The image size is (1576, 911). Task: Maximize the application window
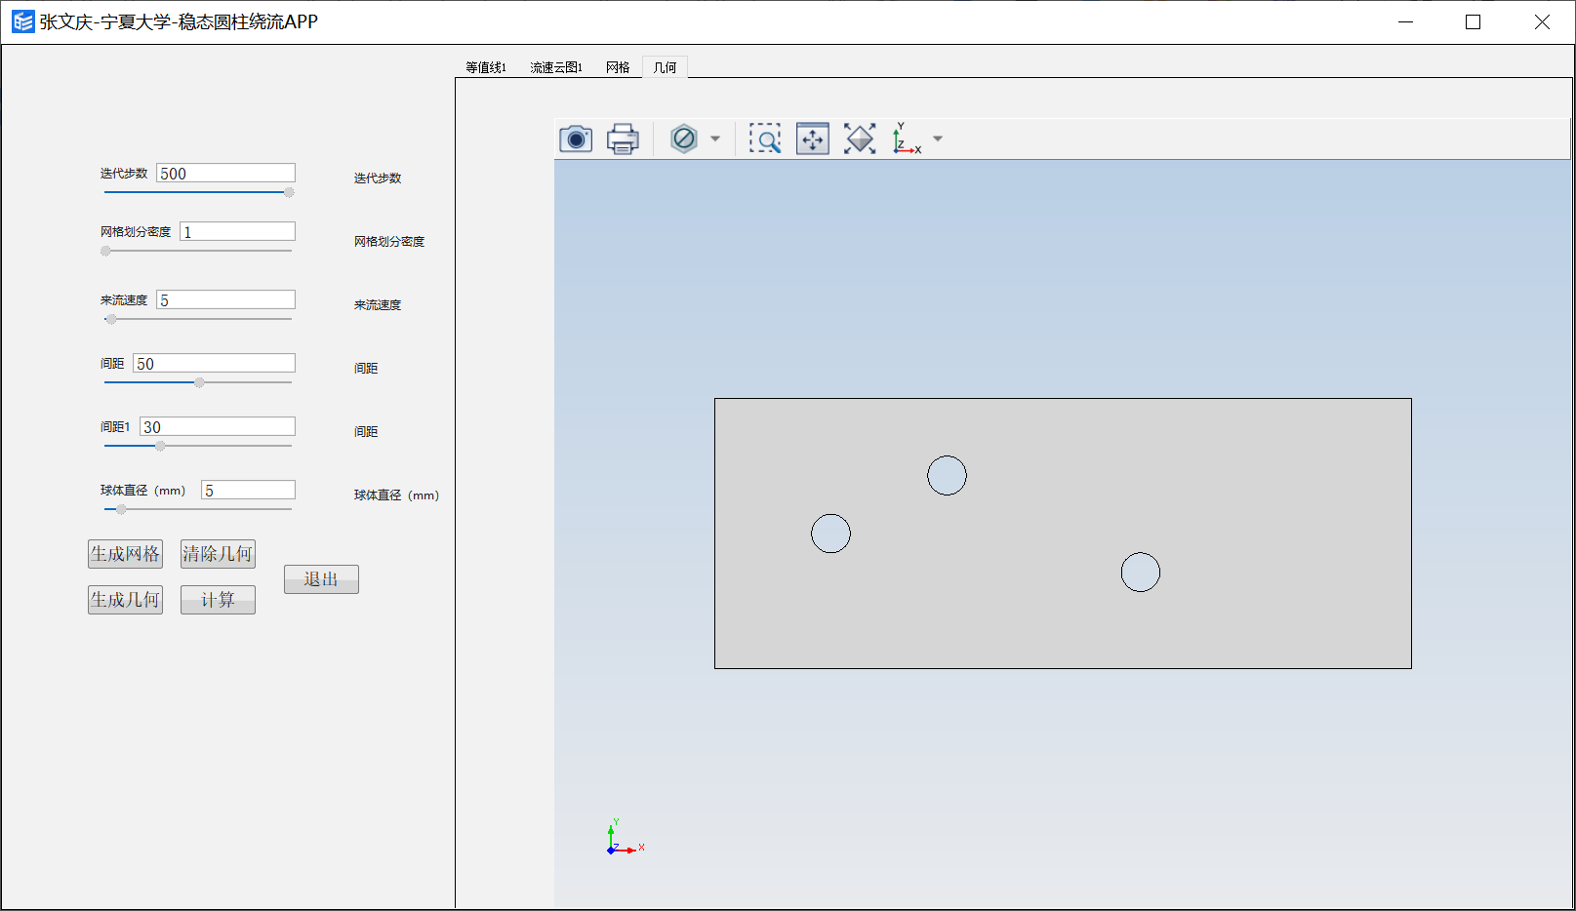1474,21
